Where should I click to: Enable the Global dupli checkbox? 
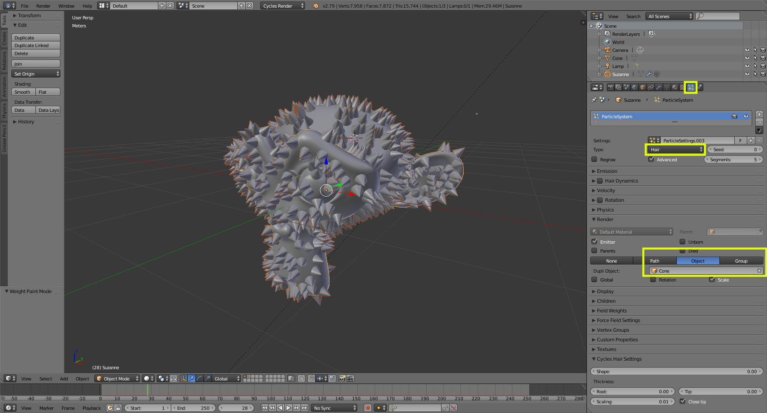[x=594, y=279]
